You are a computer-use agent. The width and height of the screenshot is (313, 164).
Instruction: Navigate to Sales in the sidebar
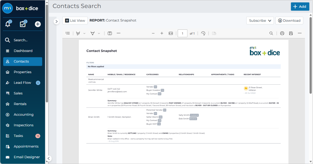point(23,93)
